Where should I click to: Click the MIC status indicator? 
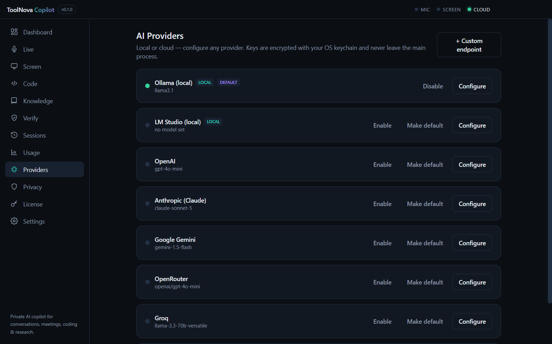point(422,10)
